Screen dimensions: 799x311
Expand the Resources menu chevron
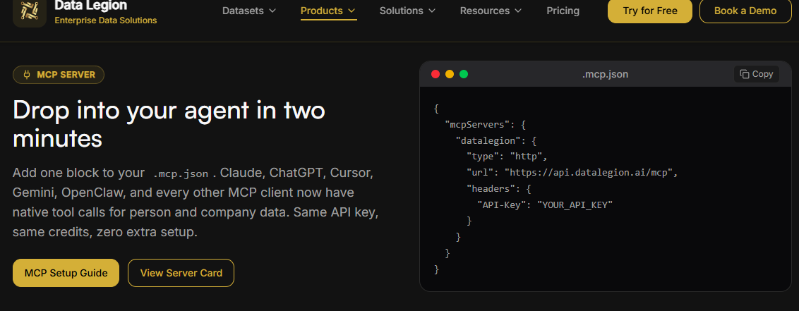tap(518, 11)
